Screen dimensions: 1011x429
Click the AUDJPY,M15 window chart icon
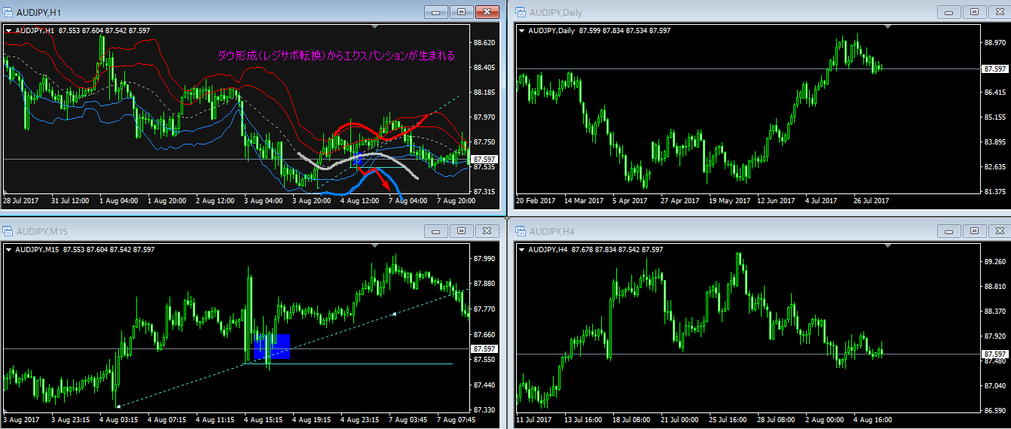click(x=9, y=230)
